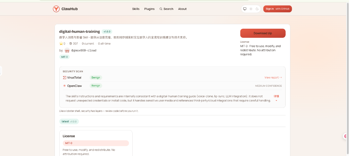Viewport: 349px width, 156px height.
Task: Click the v1.0.0 version badge
Action: (107, 32)
